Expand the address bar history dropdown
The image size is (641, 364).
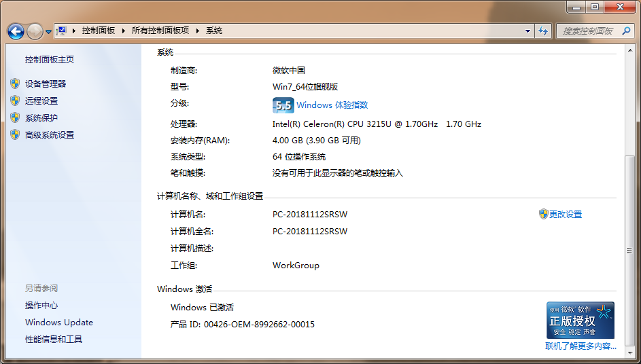click(x=528, y=31)
